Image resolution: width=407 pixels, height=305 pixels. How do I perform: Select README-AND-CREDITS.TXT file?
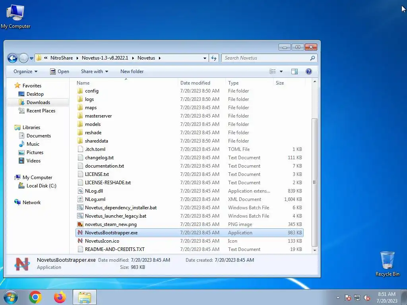coord(115,249)
